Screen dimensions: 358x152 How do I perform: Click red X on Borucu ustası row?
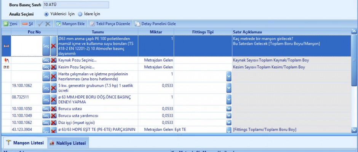(x=54, y=109)
